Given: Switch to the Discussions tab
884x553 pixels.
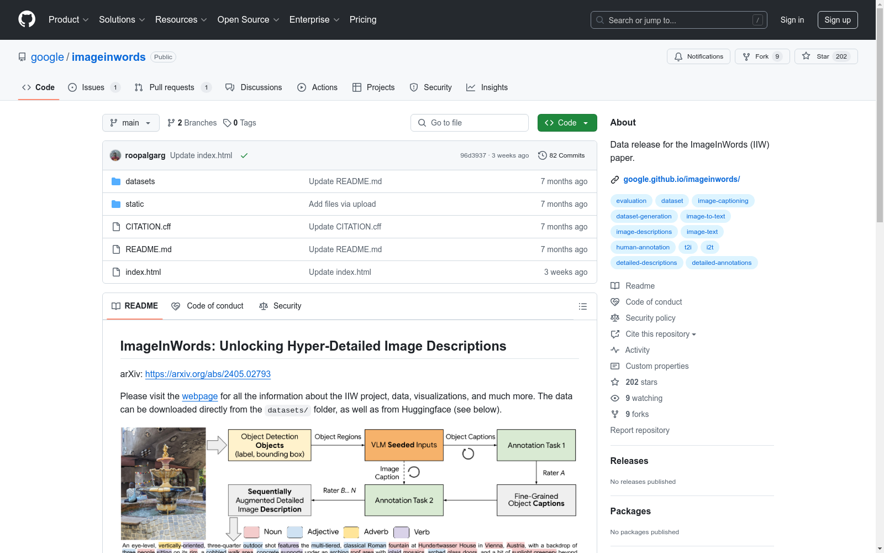Looking at the screenshot, I should pos(254,87).
